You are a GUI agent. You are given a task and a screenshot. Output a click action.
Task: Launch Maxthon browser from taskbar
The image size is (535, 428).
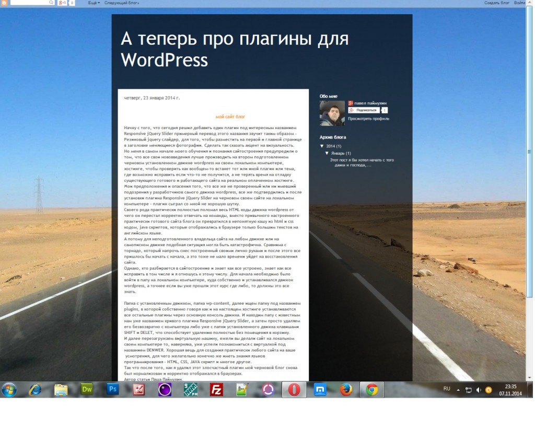click(x=320, y=390)
